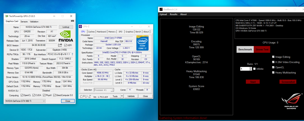Click the Republic of Gamers logo in RealBench
This screenshot has width=304, height=121.
pos(292,101)
